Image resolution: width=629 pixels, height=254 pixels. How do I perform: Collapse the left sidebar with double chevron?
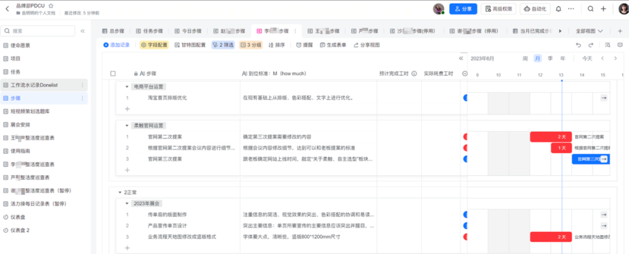click(83, 31)
